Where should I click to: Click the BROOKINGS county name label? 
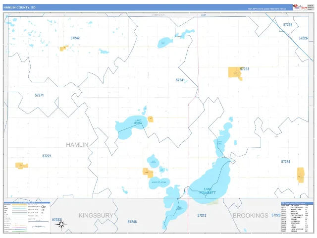[251, 215]
